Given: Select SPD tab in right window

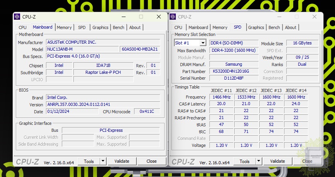Looking at the screenshot, I should [x=238, y=27].
